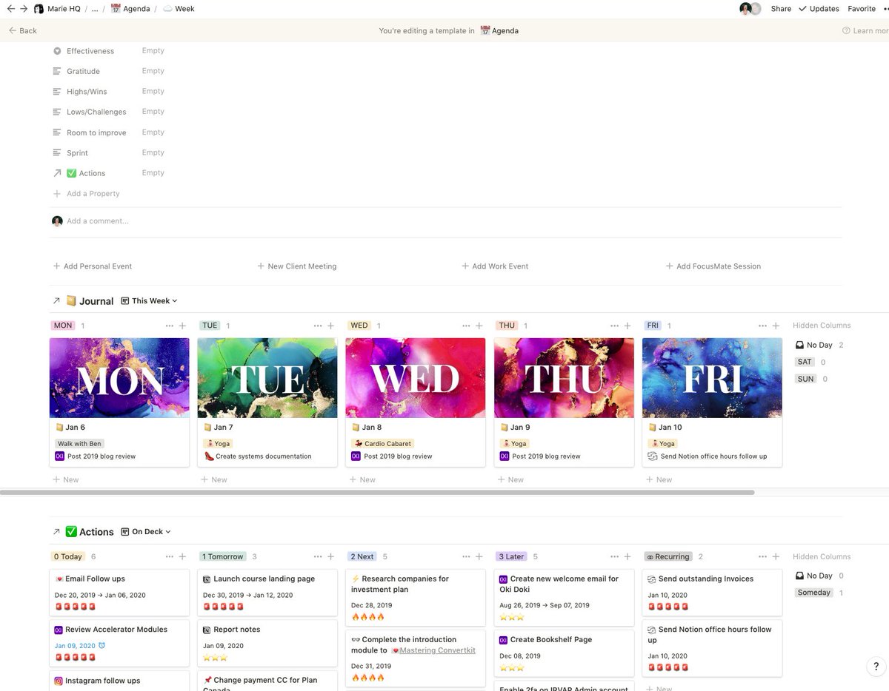Open the FRI journal cover thumbnail
This screenshot has height=691, width=889.
click(x=712, y=378)
